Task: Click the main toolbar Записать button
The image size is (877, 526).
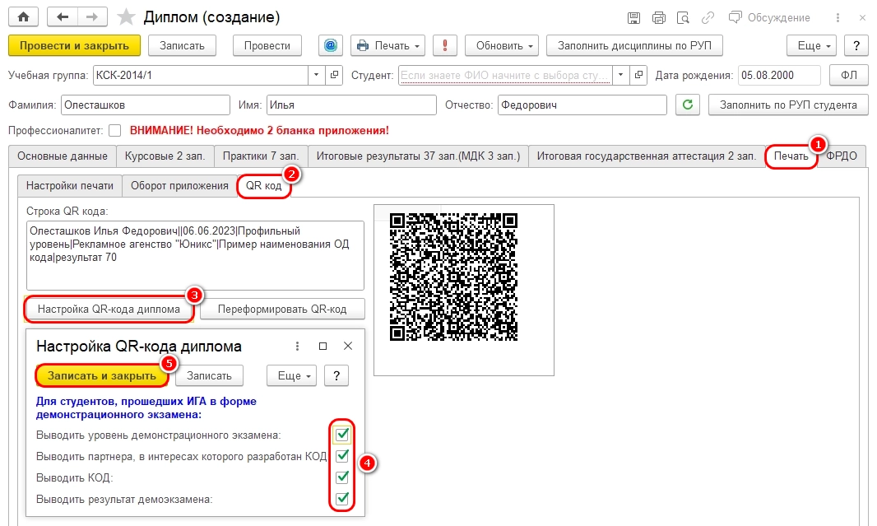Action: pyautogui.click(x=182, y=45)
